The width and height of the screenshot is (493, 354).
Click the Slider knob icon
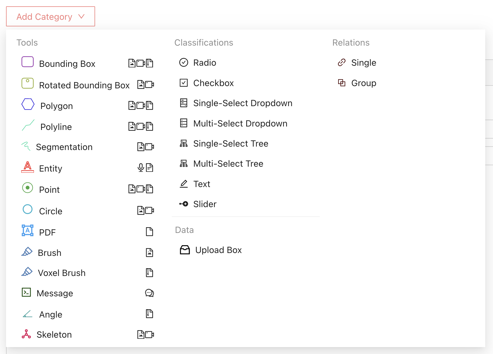pyautogui.click(x=184, y=204)
